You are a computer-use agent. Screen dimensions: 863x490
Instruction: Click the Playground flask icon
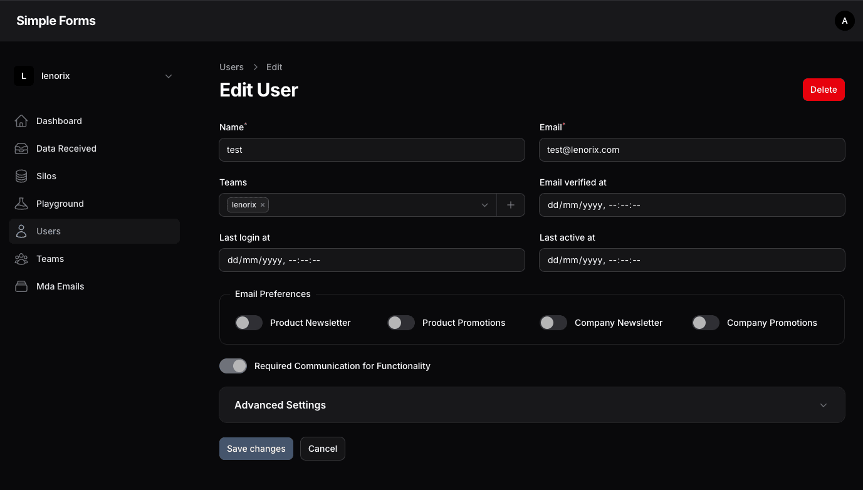21,204
